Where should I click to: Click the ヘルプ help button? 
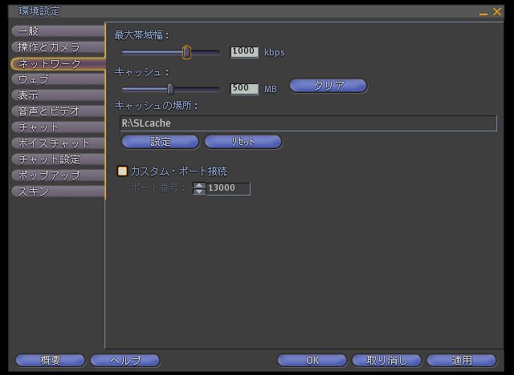[125, 361]
